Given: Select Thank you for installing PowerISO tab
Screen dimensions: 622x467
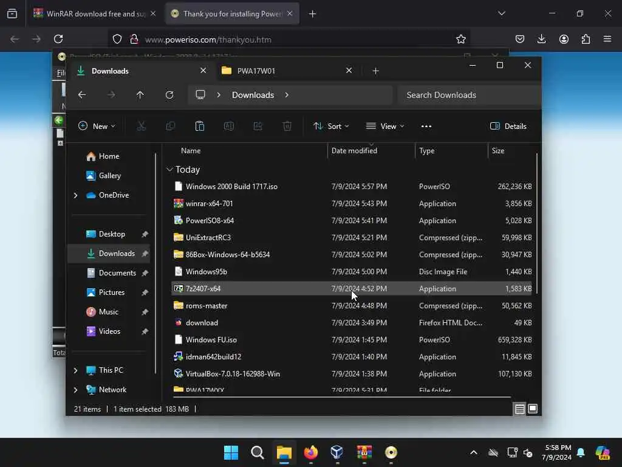Looking at the screenshot, I should click(231, 13).
